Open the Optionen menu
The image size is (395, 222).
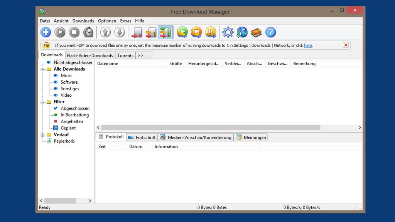[107, 21]
